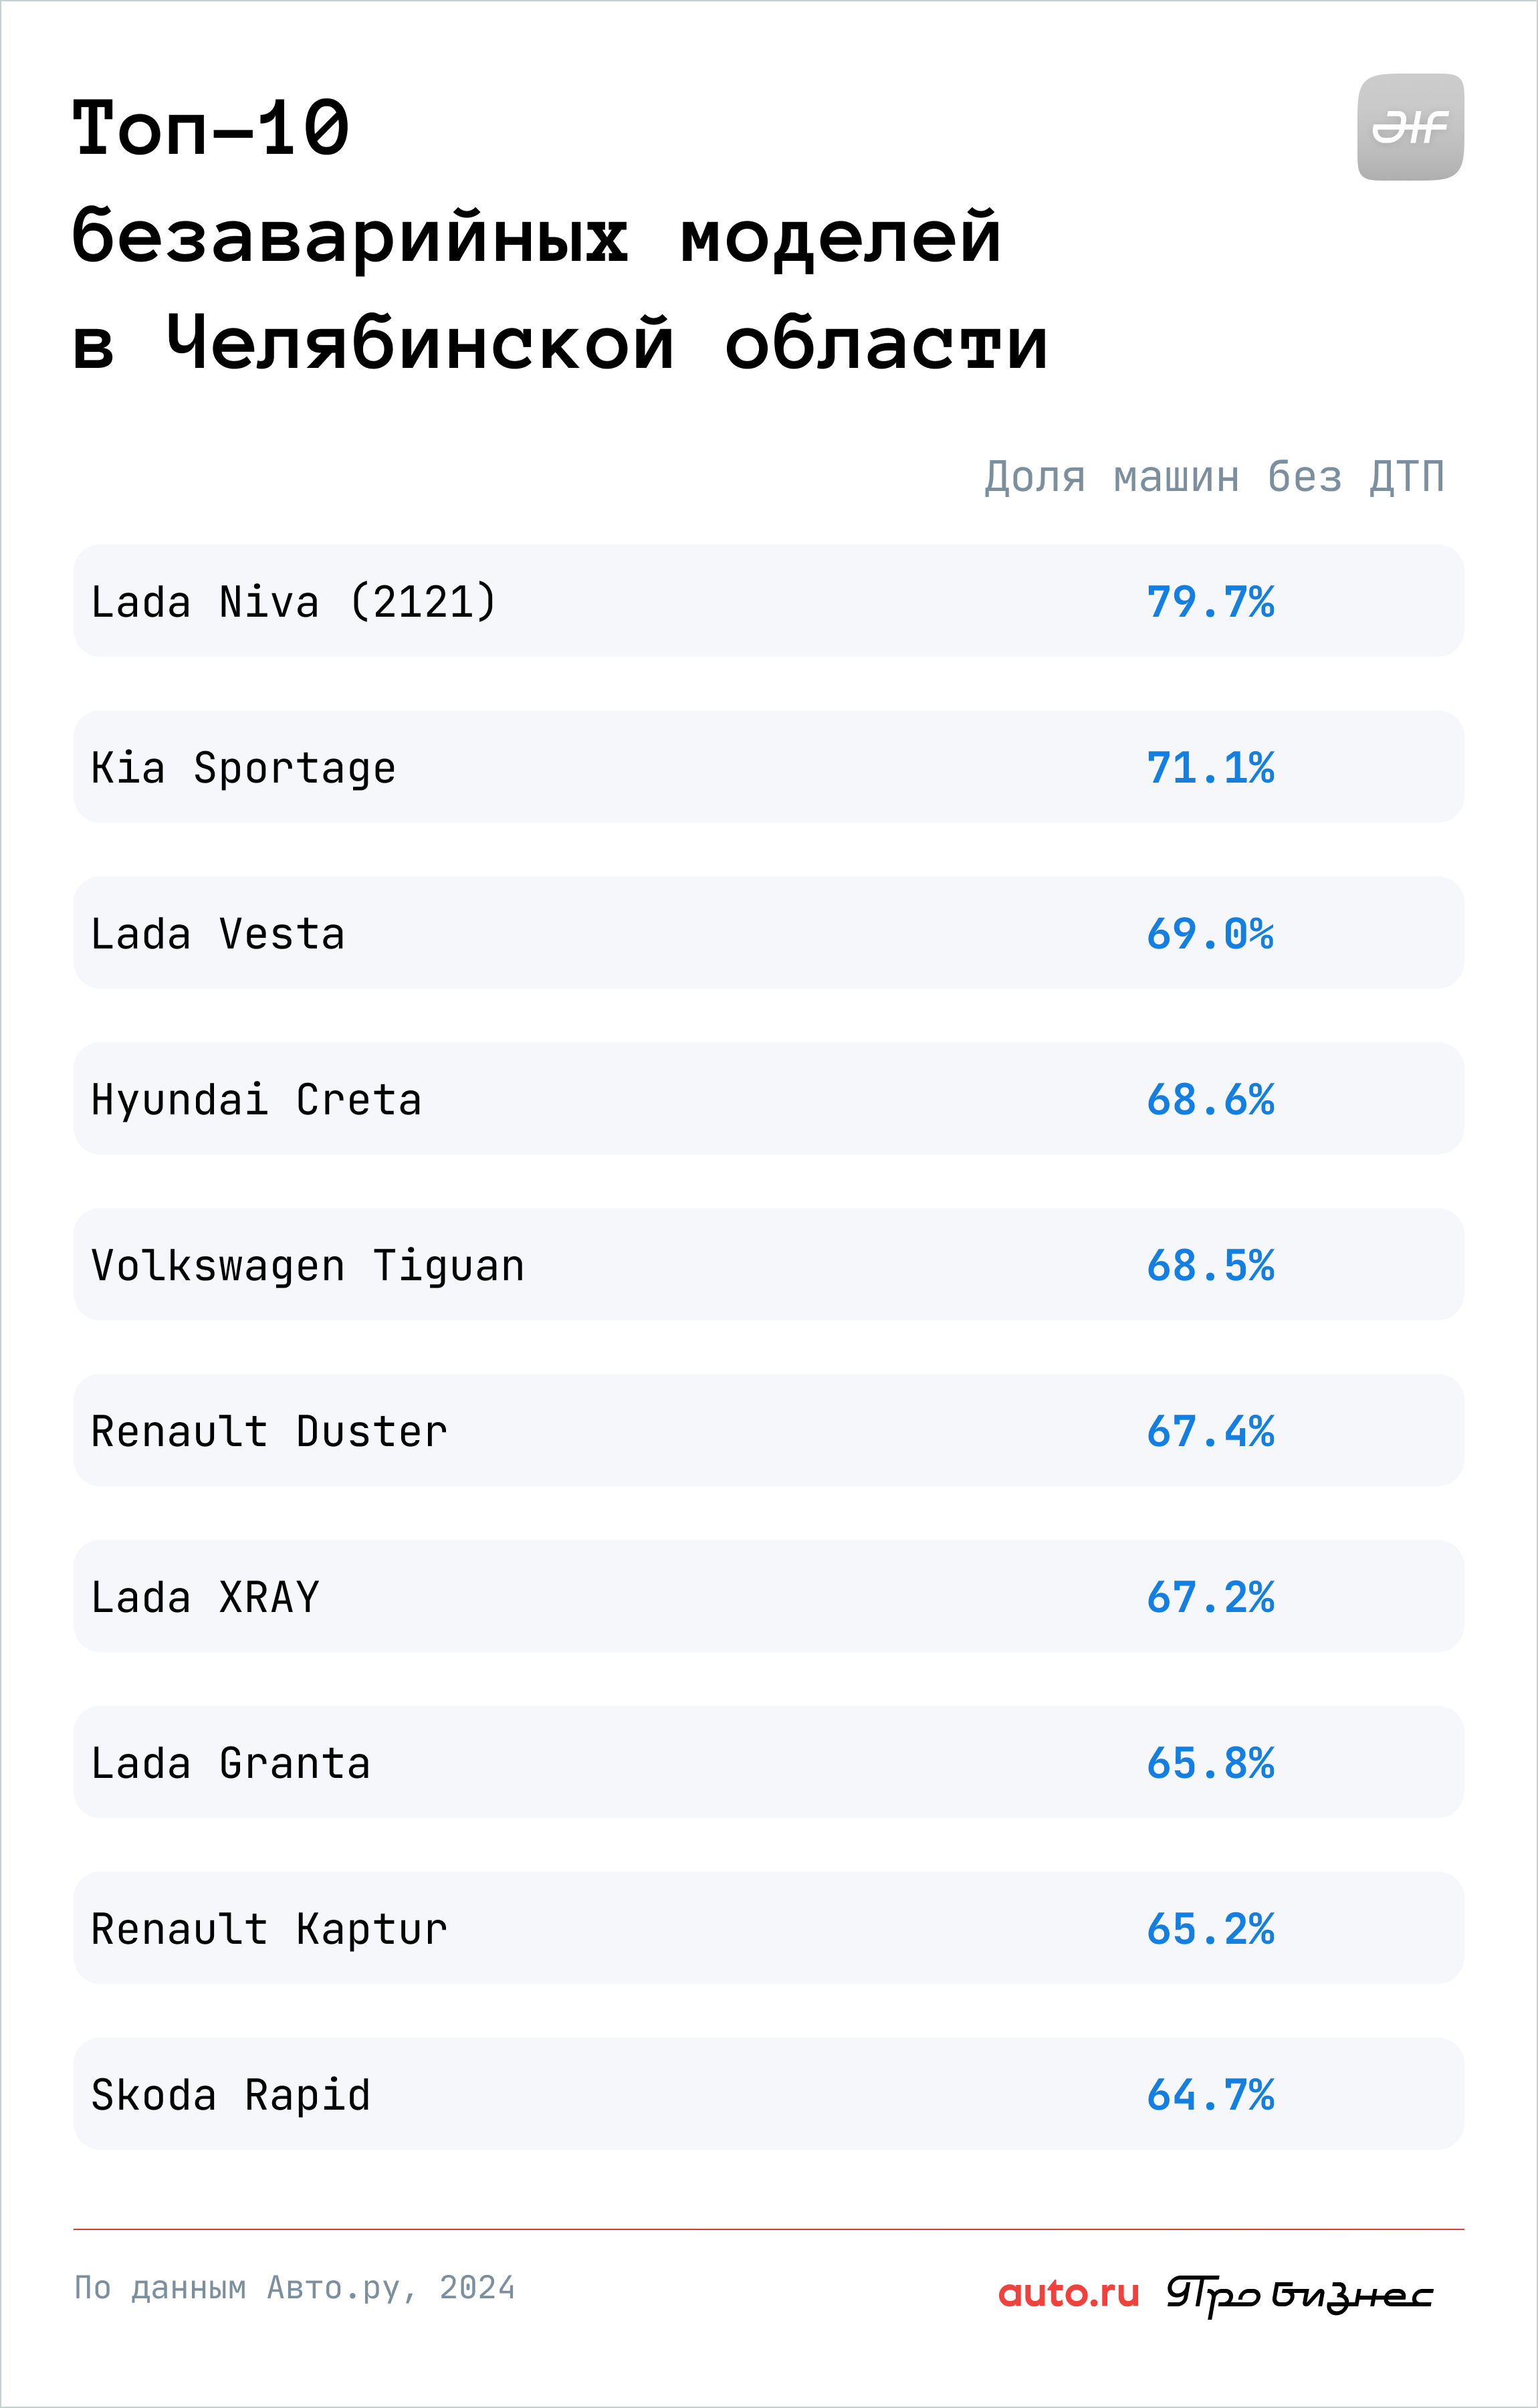
Task: Click the Hyundai Creta model name
Action: click(256, 1101)
